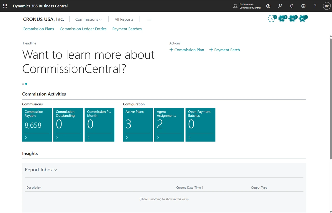The height and width of the screenshot is (213, 332).
Task: Click the arrow on the Active Plans tile
Action: [127, 138]
